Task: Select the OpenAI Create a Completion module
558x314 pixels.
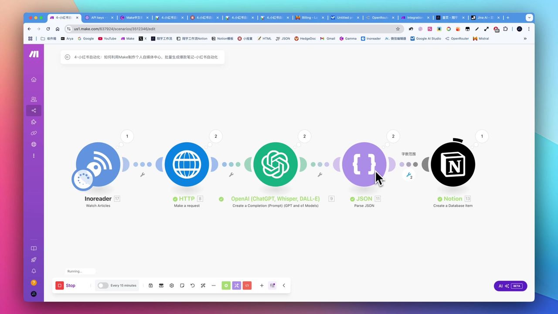Action: 276,164
